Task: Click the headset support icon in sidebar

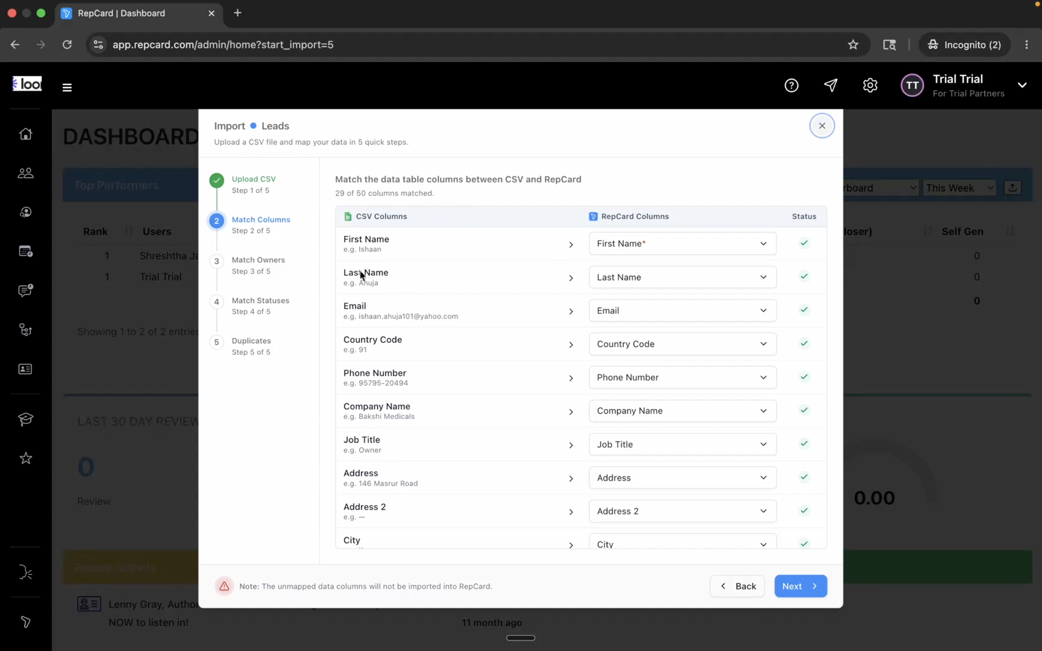Action: click(26, 212)
